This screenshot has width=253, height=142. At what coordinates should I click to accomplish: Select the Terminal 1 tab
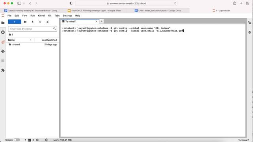[x=80, y=21]
